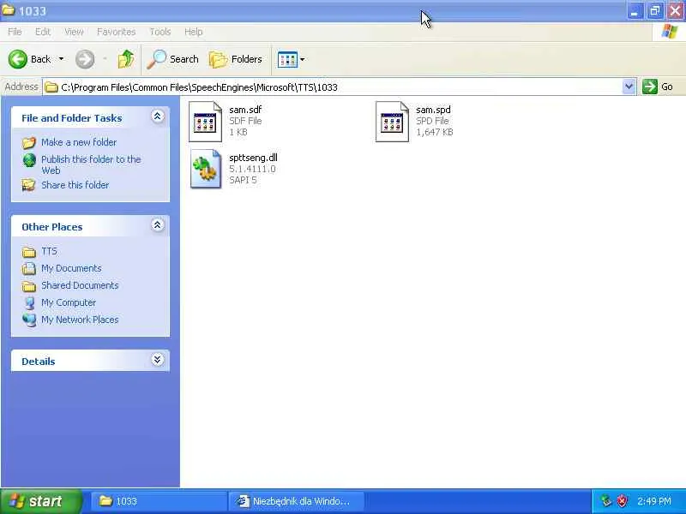Open the Help menu

coord(194,32)
